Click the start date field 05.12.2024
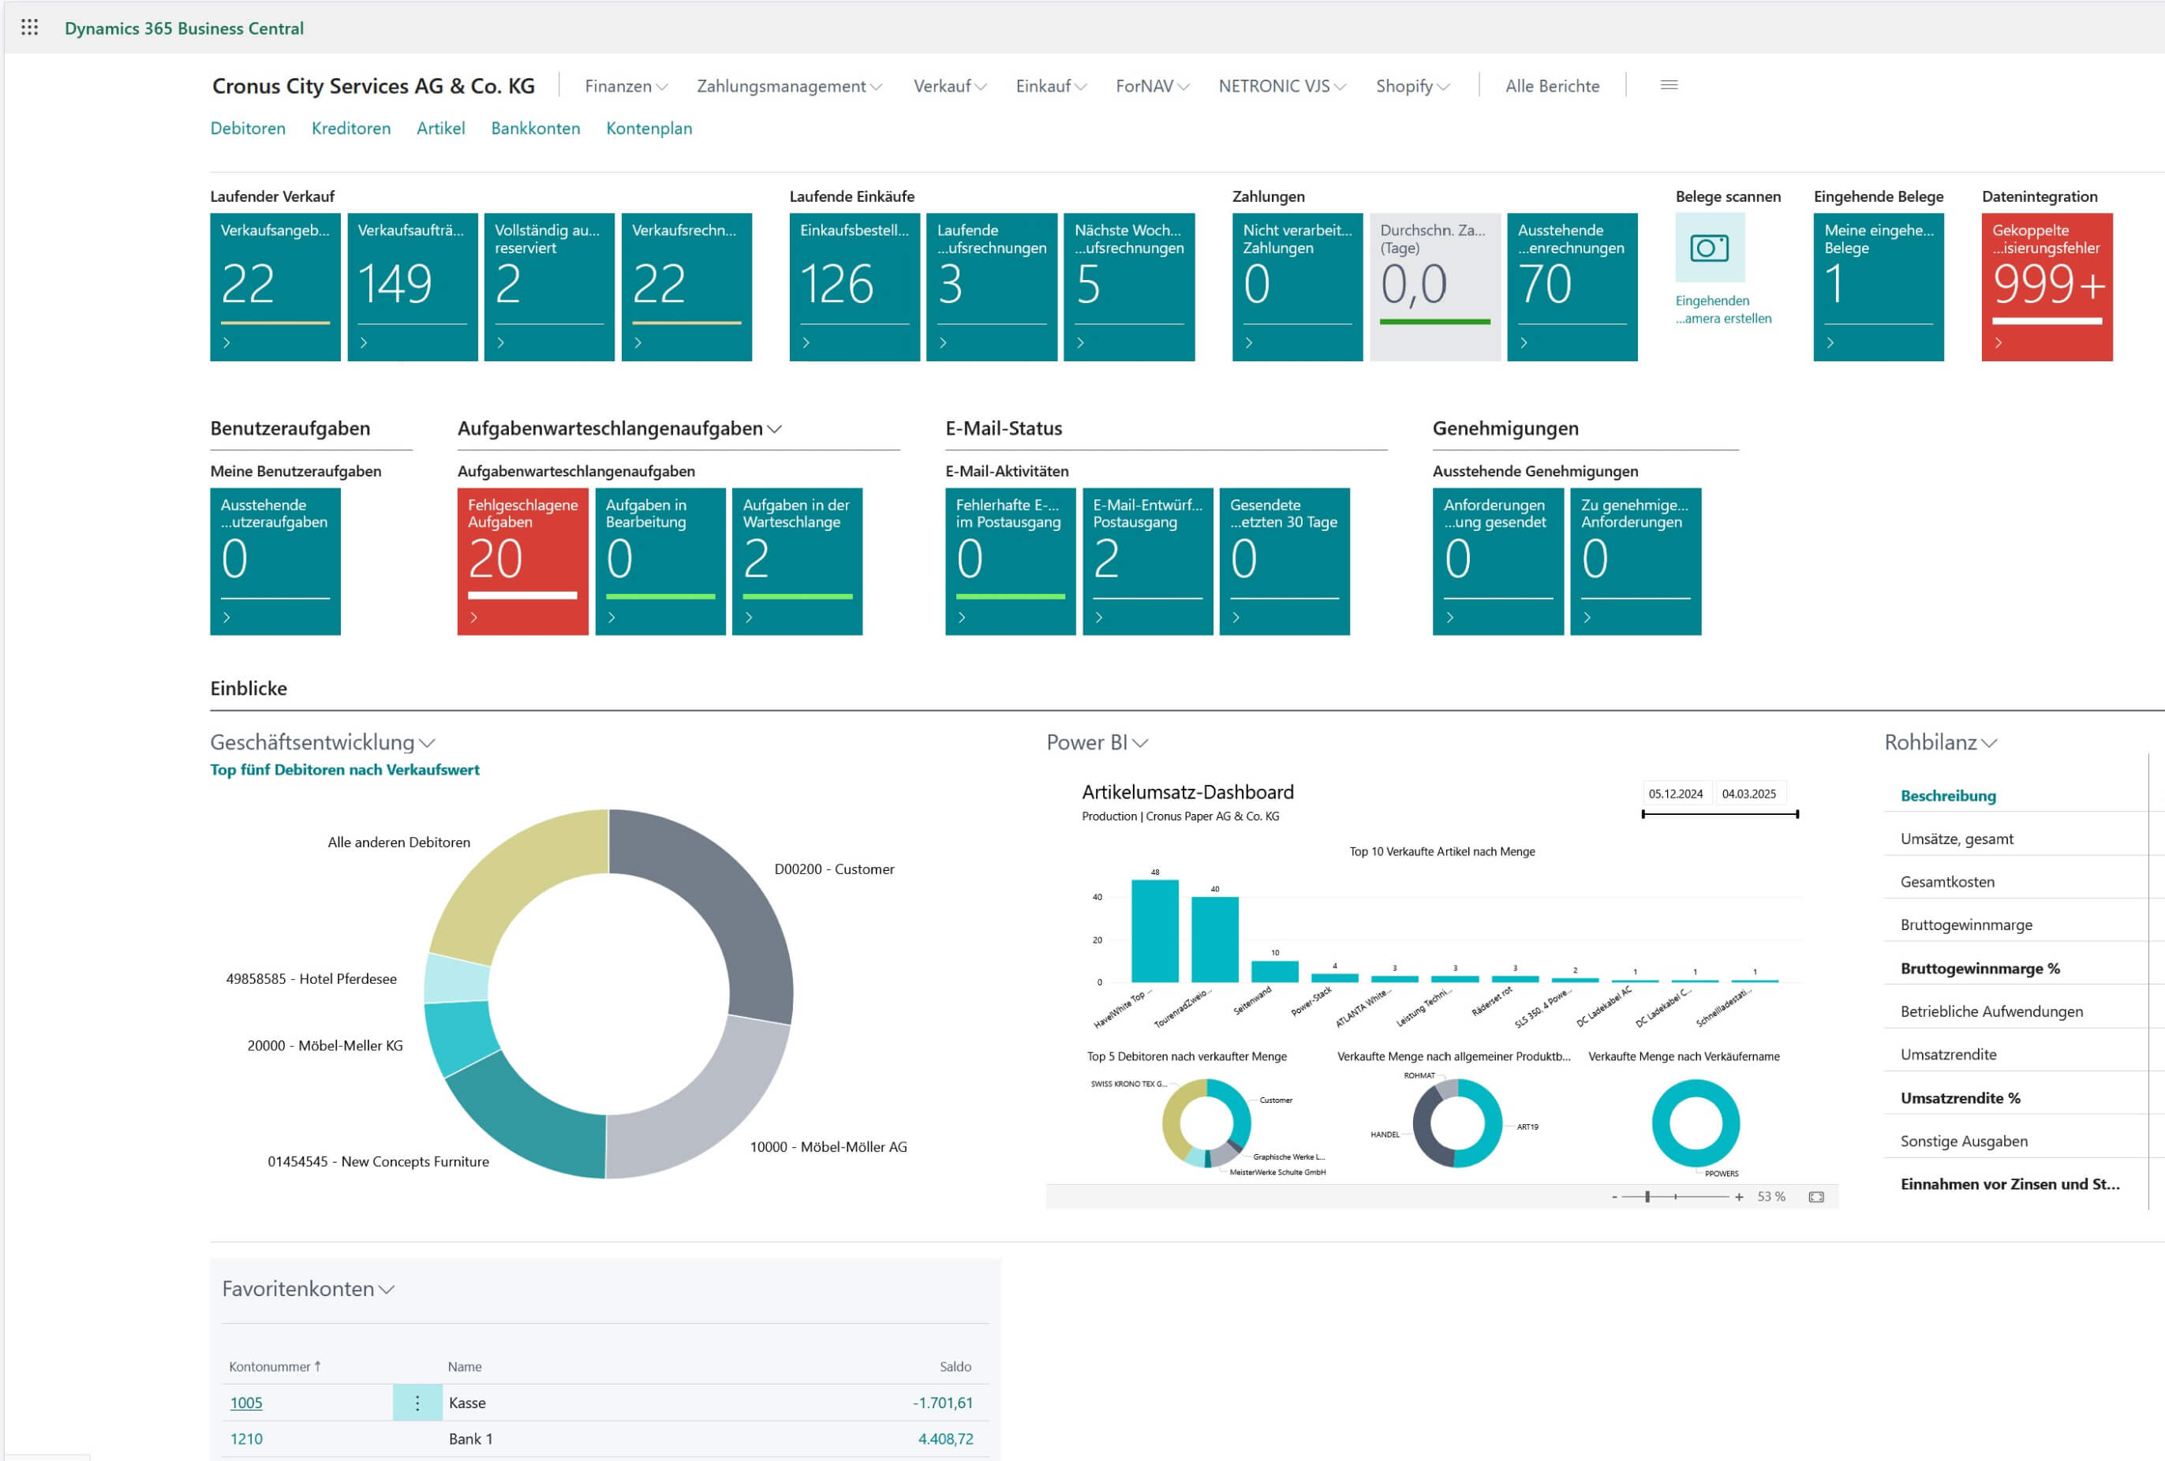Image resolution: width=2165 pixels, height=1461 pixels. [x=1675, y=794]
